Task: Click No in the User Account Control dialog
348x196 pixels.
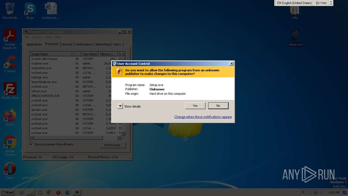Action: (218, 106)
